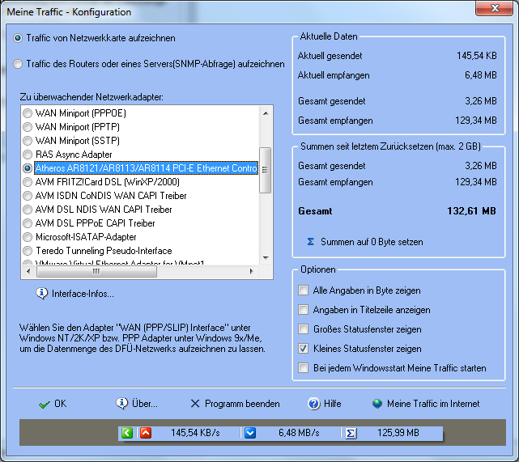
Task: Click the red upload arrow icon in status bar
Action: [146, 433]
